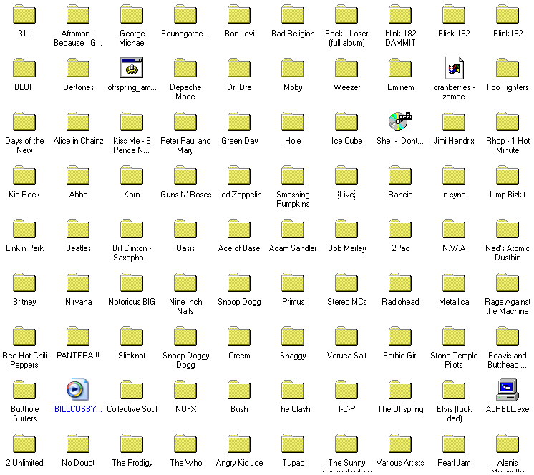Select the Limp Bizkit folder icon
Screen dimensions: 534x475
coord(508,175)
